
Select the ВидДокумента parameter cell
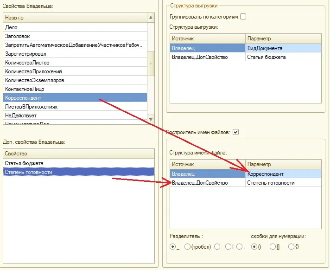click(283, 48)
